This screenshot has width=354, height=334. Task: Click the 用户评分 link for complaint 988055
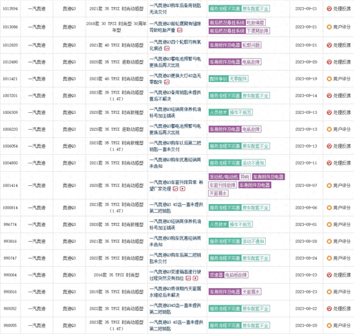click(342, 325)
